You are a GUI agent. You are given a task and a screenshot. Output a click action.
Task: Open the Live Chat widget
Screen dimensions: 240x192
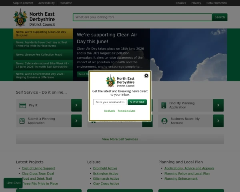tap(13, 183)
